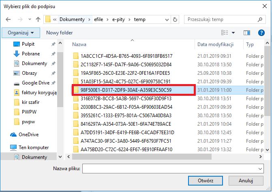Viewport: 272px width, 192px height.
Task: Select folder 98F500E1-D317-2DF9-30AE-A359E3C50C59
Action: (x=126, y=90)
